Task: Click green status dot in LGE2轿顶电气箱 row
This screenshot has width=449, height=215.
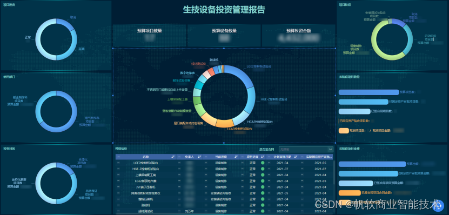Action: point(263,181)
